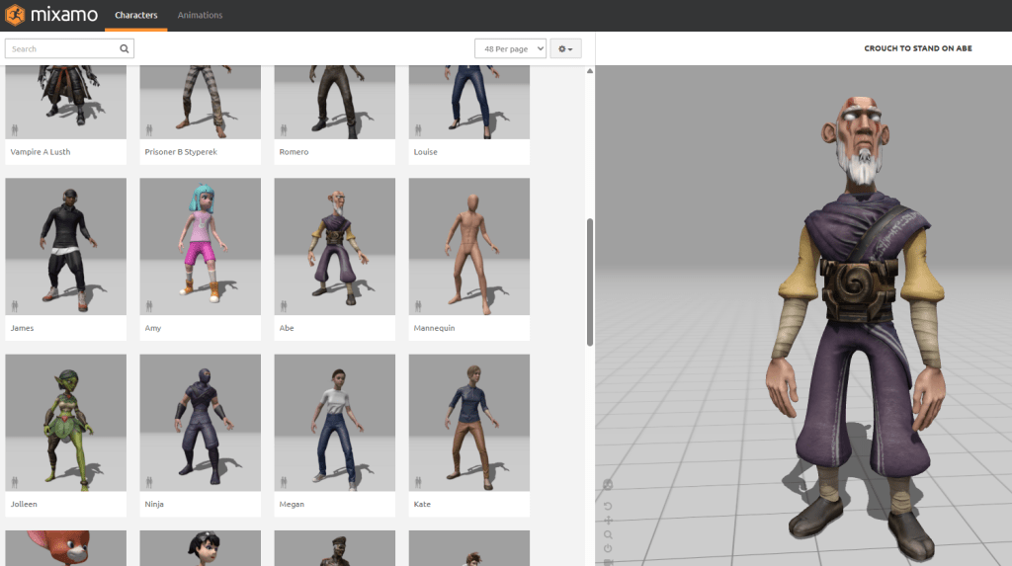Click the Mixamo logo
The width and height of the screenshot is (1012, 566).
click(50, 16)
